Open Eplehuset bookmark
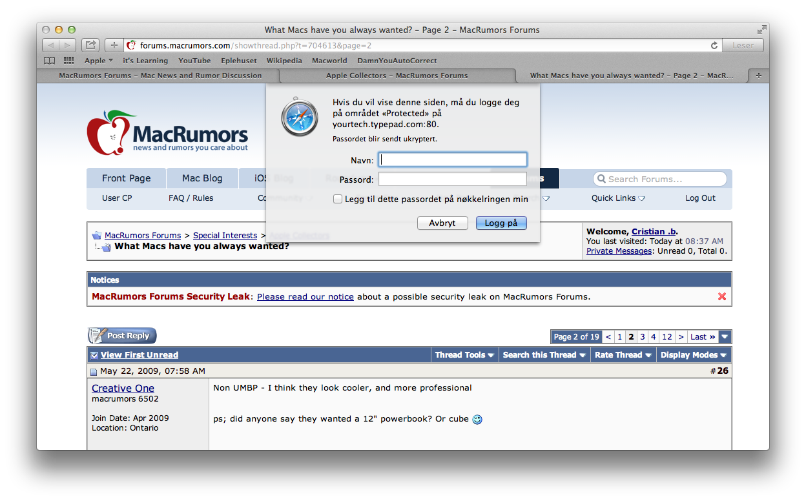This screenshot has height=501, width=806. point(238,61)
